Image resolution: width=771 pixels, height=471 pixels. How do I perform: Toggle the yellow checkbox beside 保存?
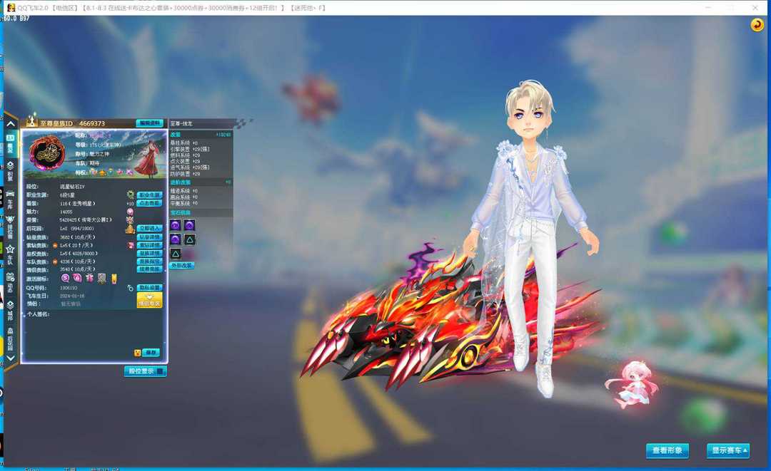coord(137,353)
